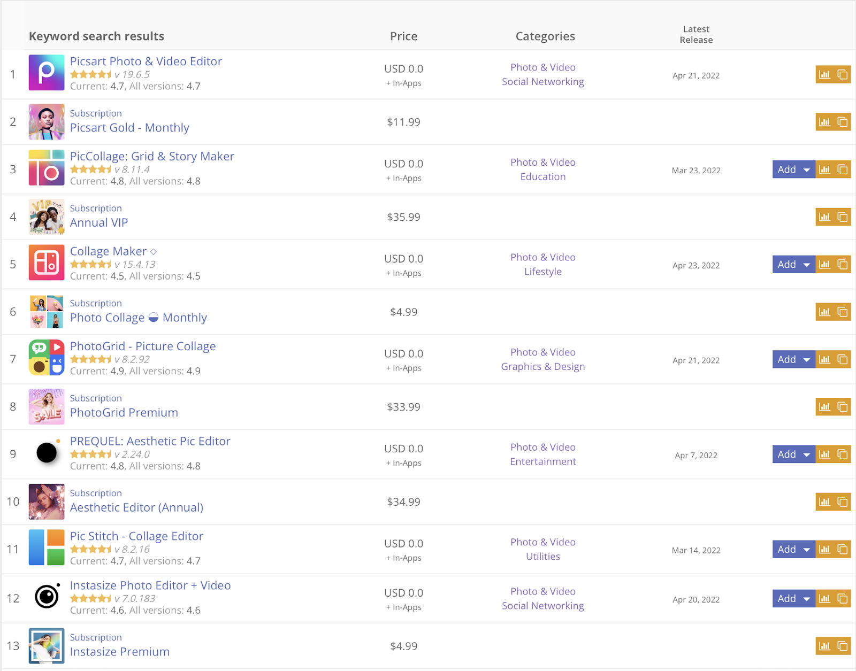
Task: Open chart stats for Picsart Photo & Video Editor
Action: (x=824, y=74)
